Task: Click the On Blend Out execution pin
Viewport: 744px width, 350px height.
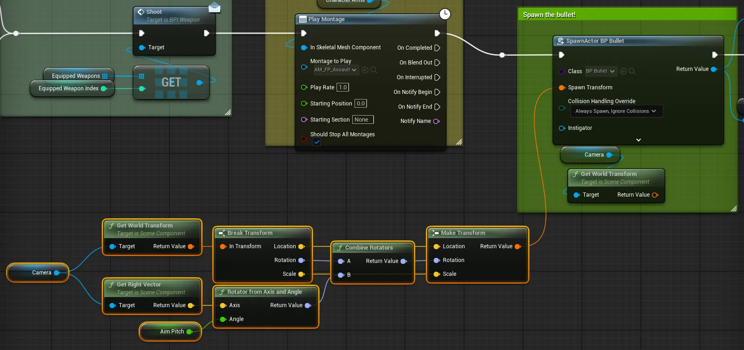Action: 437,63
